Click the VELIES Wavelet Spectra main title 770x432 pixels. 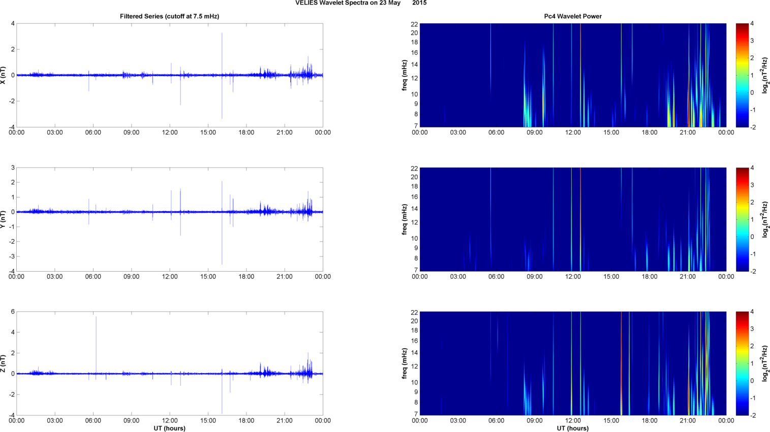tap(361, 3)
